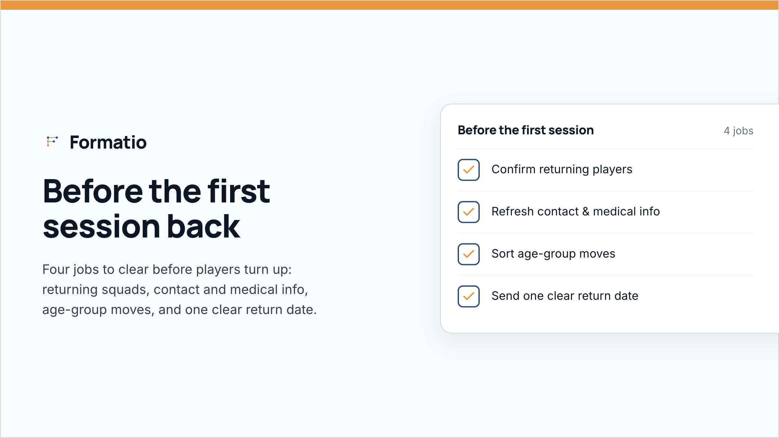Uncheck Send one clear return date
This screenshot has height=438, width=779.
[469, 296]
